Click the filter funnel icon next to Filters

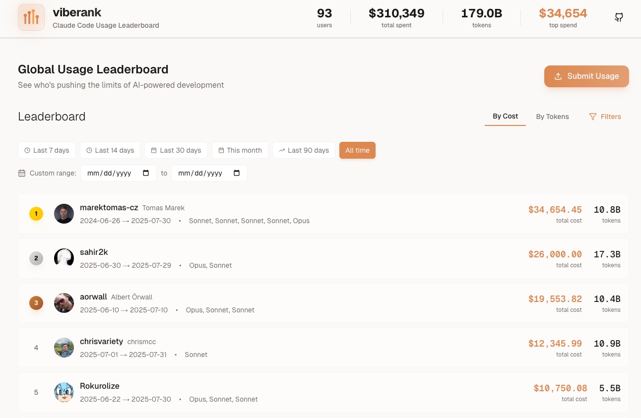[593, 117]
